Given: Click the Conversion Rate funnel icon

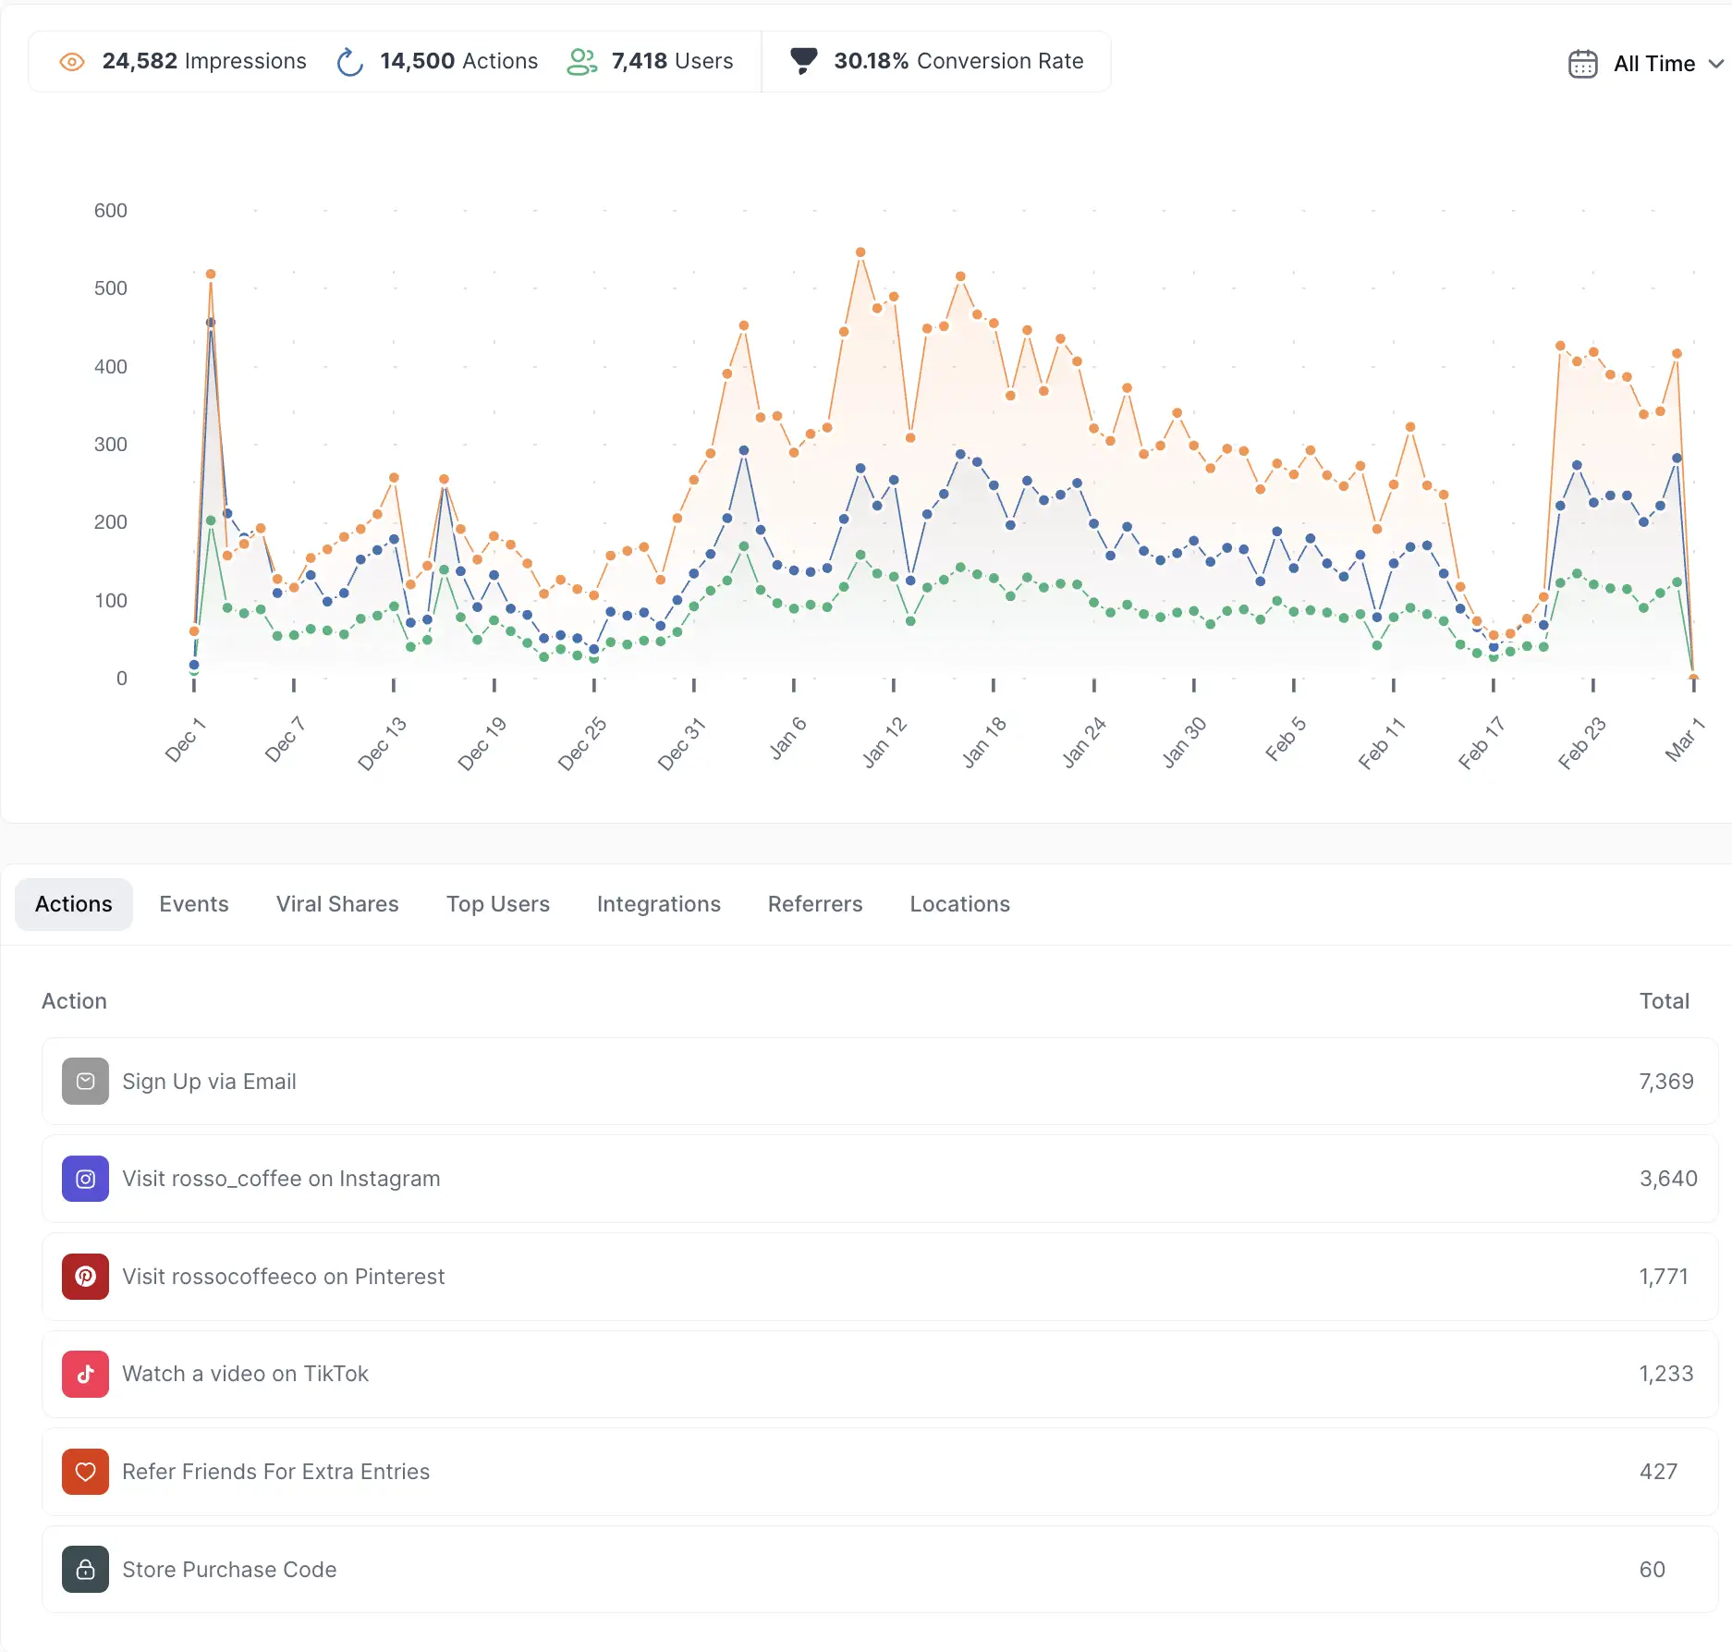Looking at the screenshot, I should [x=803, y=61].
